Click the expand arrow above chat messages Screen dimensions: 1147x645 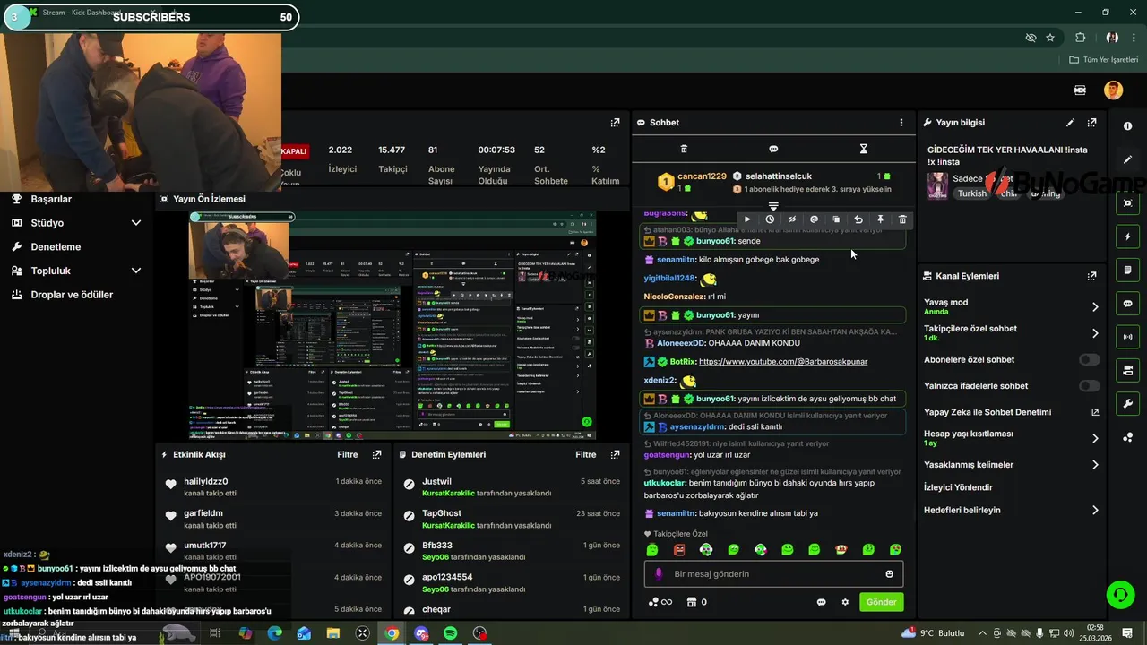pyautogui.click(x=773, y=207)
